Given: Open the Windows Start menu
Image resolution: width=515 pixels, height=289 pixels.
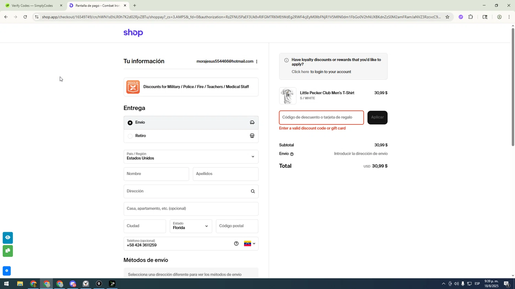Looking at the screenshot, I should (x=6, y=284).
